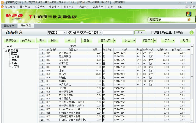
Task: Click the 标签打印 button
Action: tap(148, 40)
